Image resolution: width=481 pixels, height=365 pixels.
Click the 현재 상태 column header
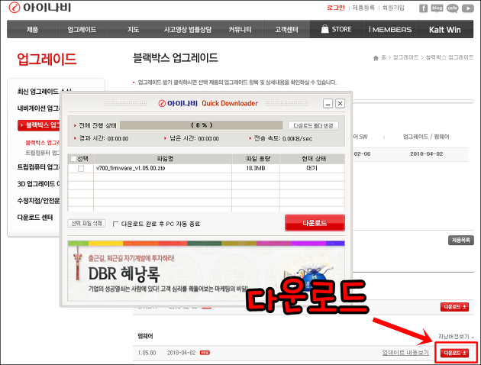click(314, 159)
